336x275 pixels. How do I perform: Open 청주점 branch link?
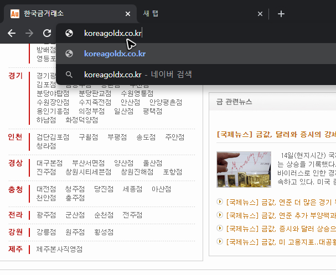[x=75, y=189]
